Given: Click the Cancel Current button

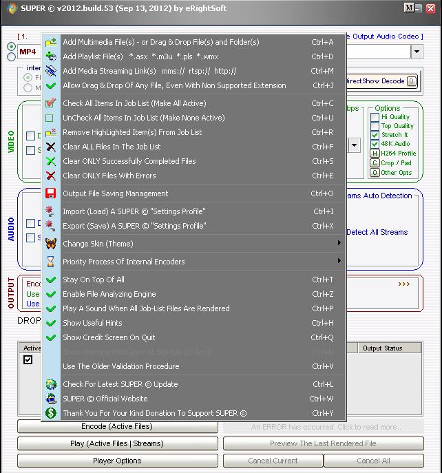Looking at the screenshot, I should (x=273, y=461).
